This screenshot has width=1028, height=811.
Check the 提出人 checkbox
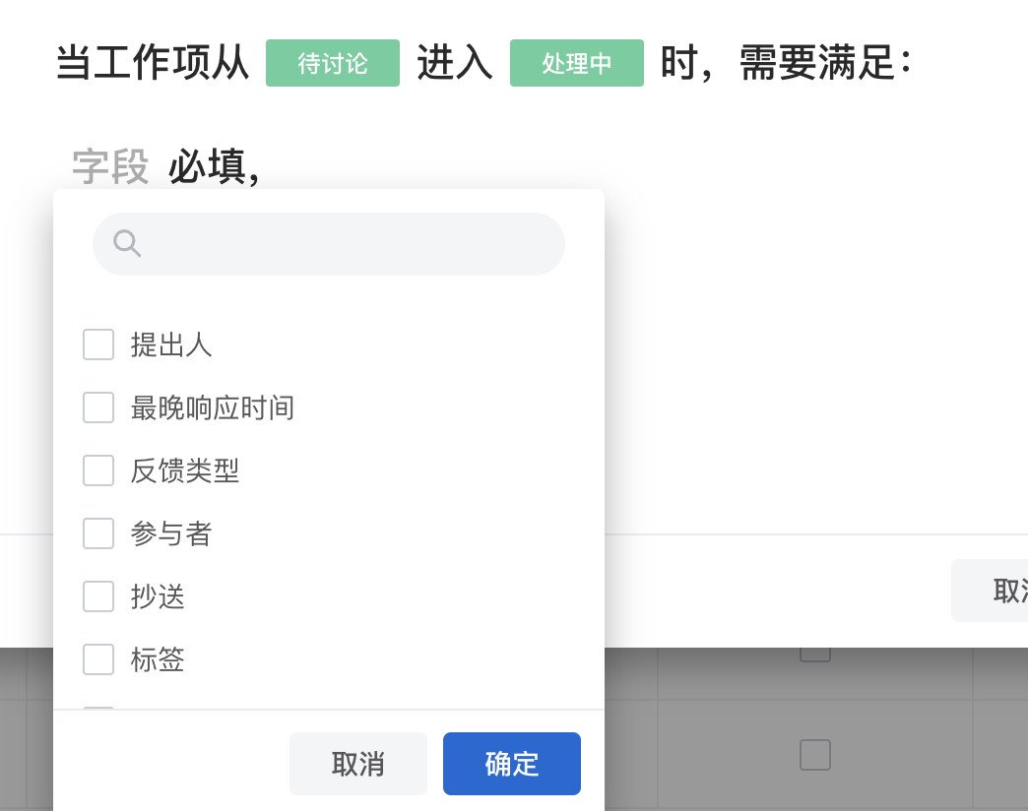point(98,344)
